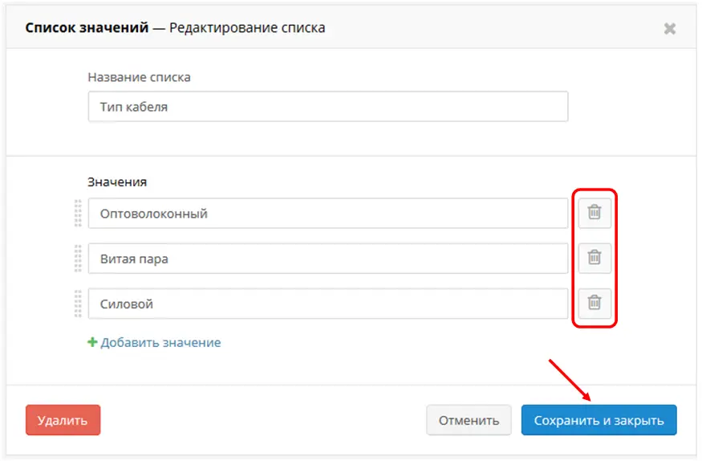Image resolution: width=702 pixels, height=461 pixels.
Task: Click the Значения section heading
Action: [x=117, y=182]
